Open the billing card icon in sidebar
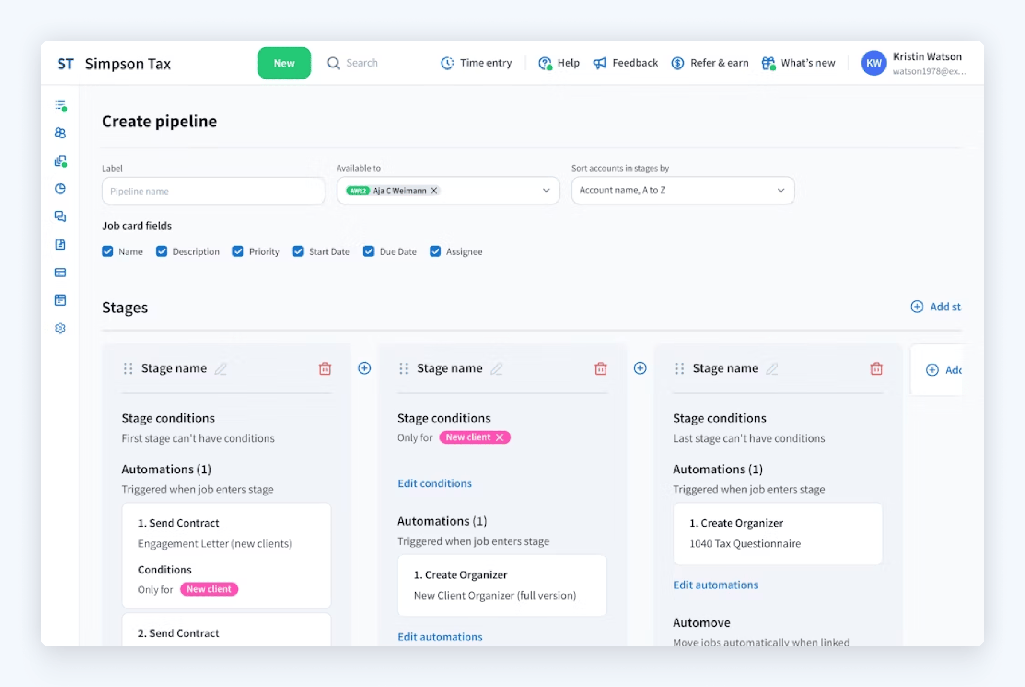The width and height of the screenshot is (1025, 687). 61,272
